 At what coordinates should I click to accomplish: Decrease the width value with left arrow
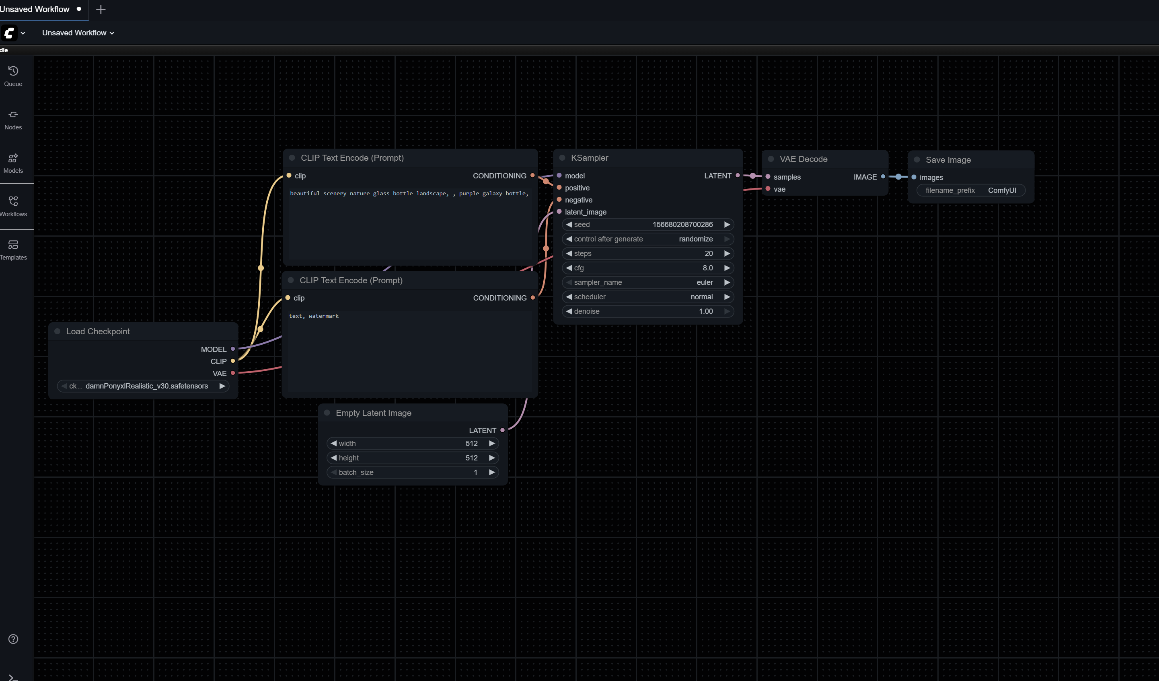333,444
